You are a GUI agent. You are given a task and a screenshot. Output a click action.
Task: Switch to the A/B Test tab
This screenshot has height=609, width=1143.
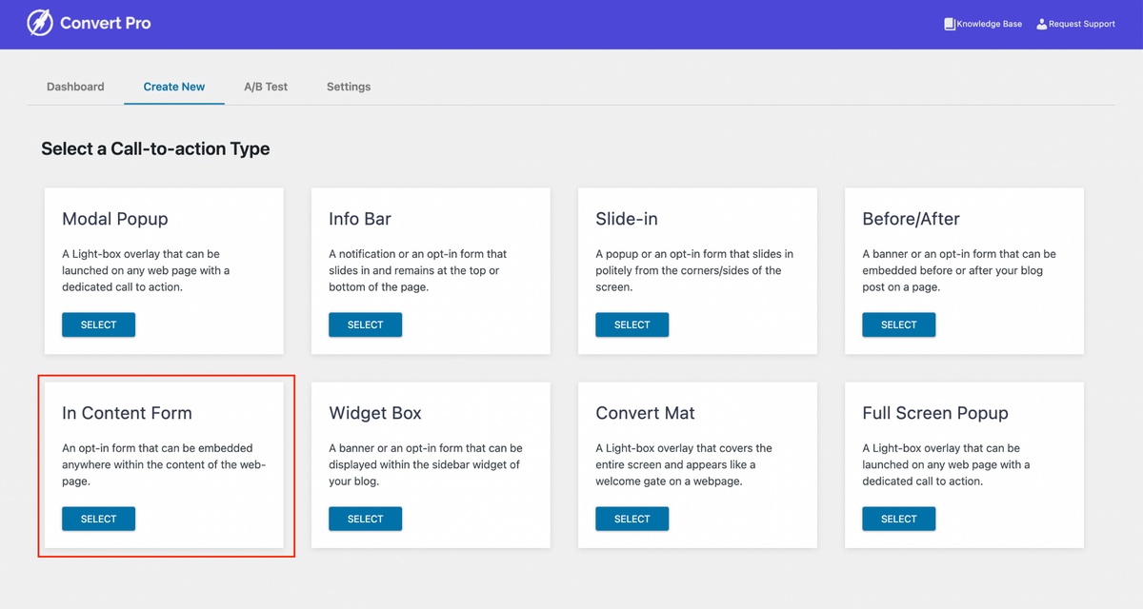(x=265, y=86)
